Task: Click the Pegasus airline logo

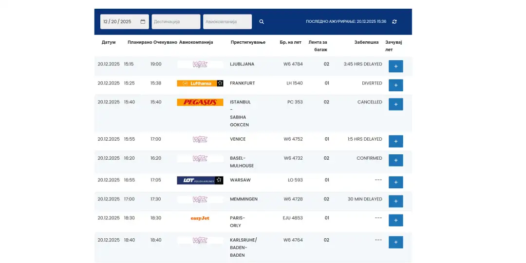Action: [x=200, y=102]
